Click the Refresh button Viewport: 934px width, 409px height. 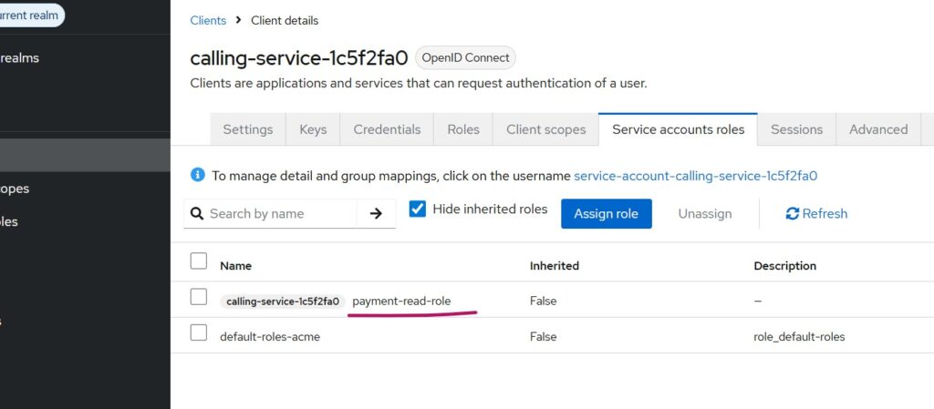click(x=816, y=213)
